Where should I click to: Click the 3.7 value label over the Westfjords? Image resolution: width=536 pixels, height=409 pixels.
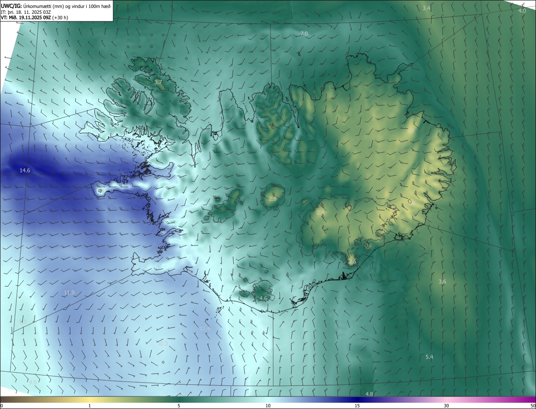(158, 82)
